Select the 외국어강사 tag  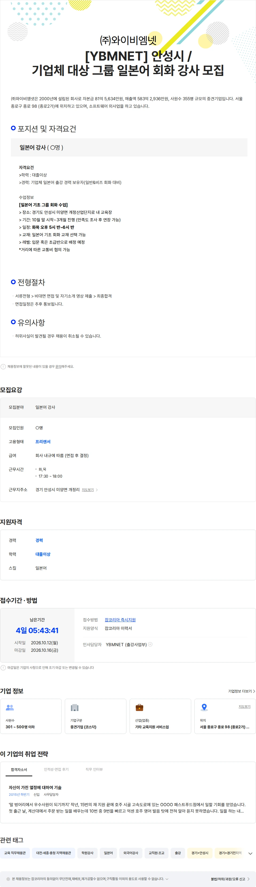(131, 853)
